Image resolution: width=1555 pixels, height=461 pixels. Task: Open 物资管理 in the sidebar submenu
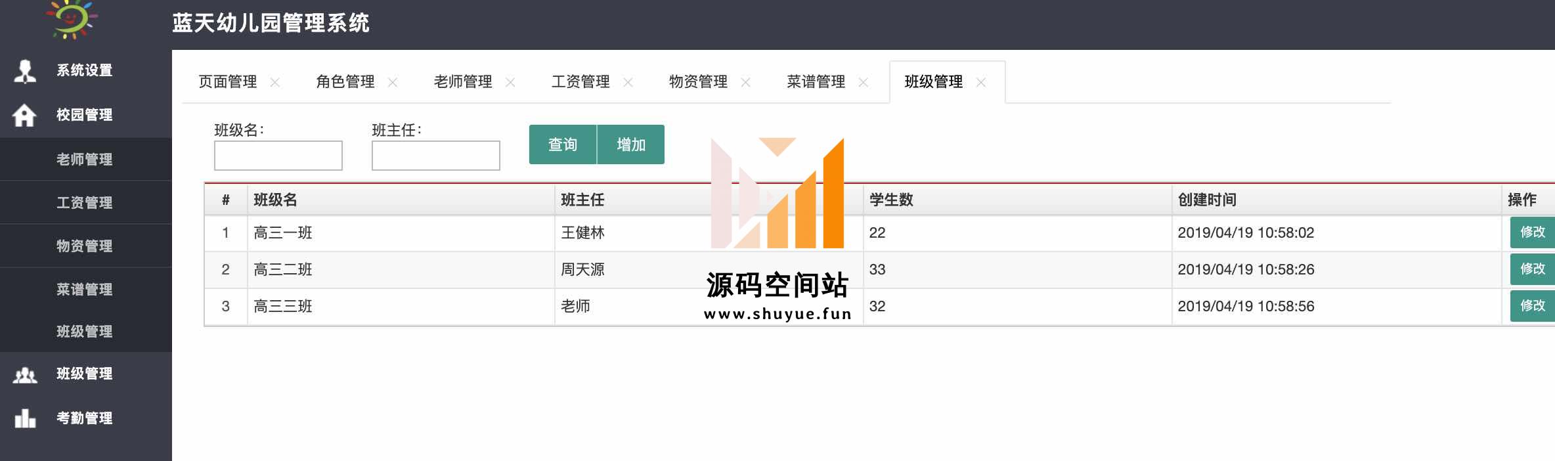click(85, 246)
